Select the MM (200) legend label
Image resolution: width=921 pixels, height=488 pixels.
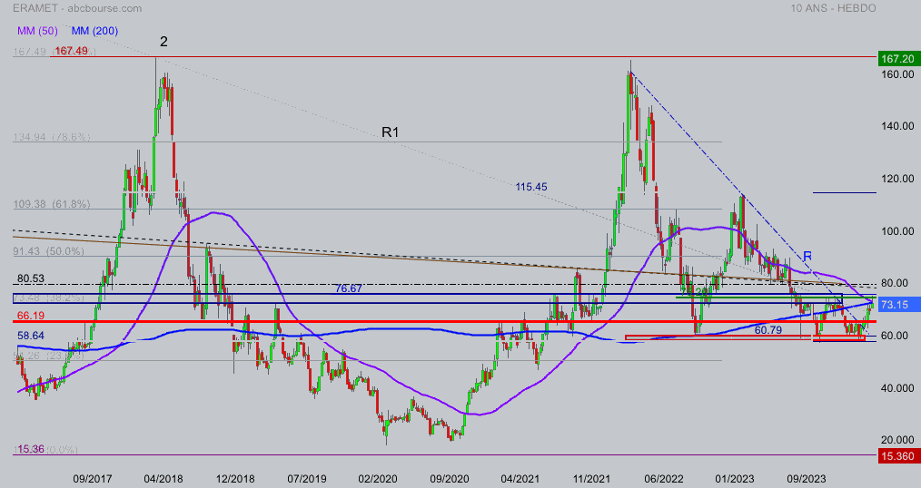tap(94, 31)
